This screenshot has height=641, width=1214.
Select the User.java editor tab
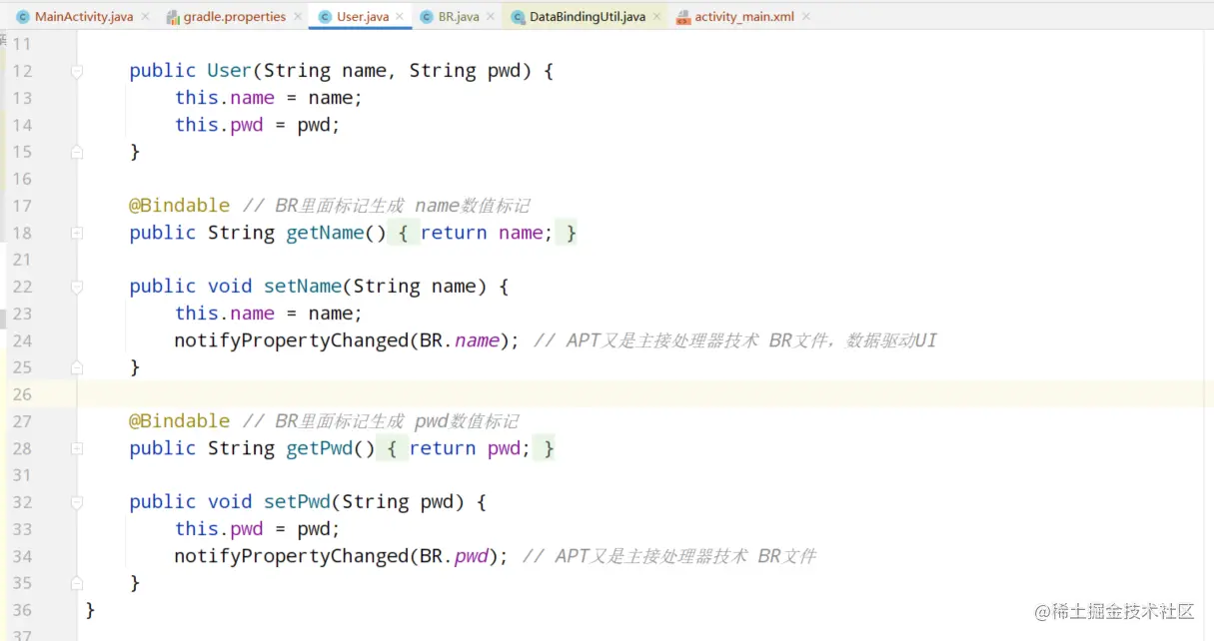(363, 17)
